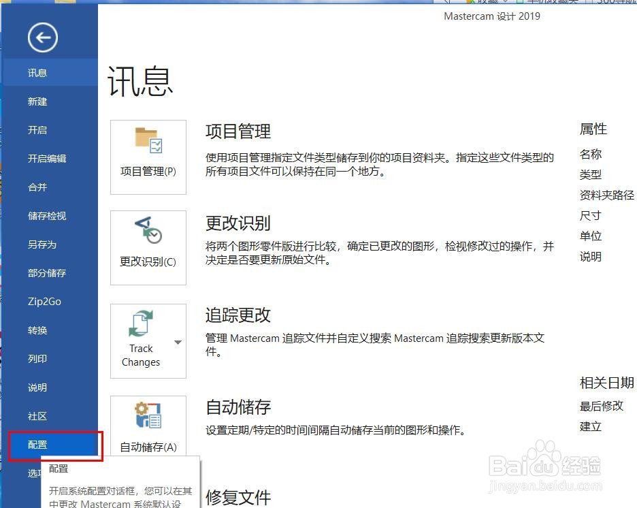Click the 单位 property label
The image size is (637, 508).
point(591,236)
